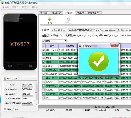Screen dimensions: 131x118
Task: Click Chip Info scrollbar down arrow
Action: [36, 105]
